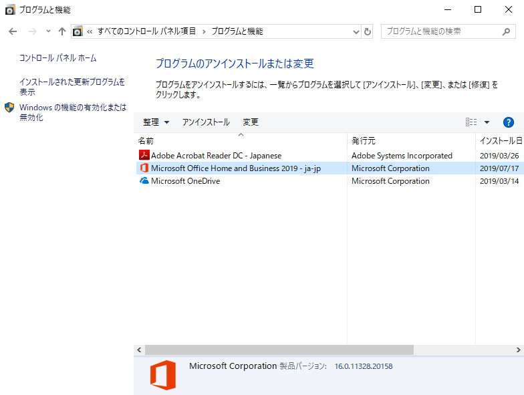Open the recent locations dropdown arrow

tap(48, 31)
